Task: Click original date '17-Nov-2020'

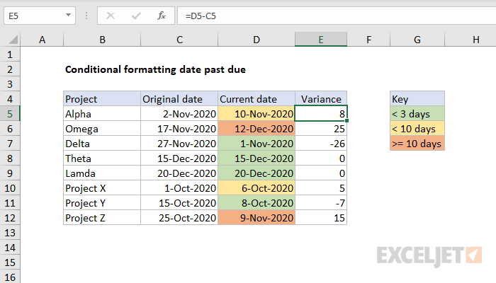Action: (x=179, y=129)
